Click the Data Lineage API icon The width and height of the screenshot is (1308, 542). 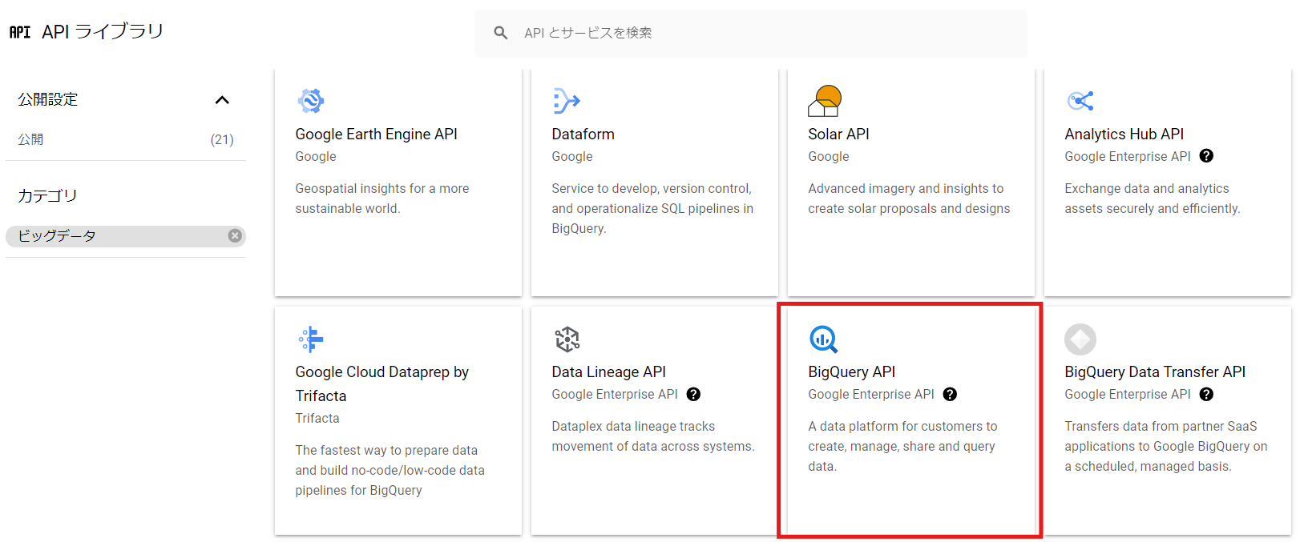pyautogui.click(x=567, y=339)
